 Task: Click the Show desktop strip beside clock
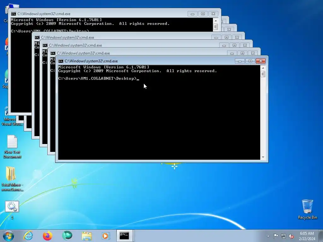point(320,236)
